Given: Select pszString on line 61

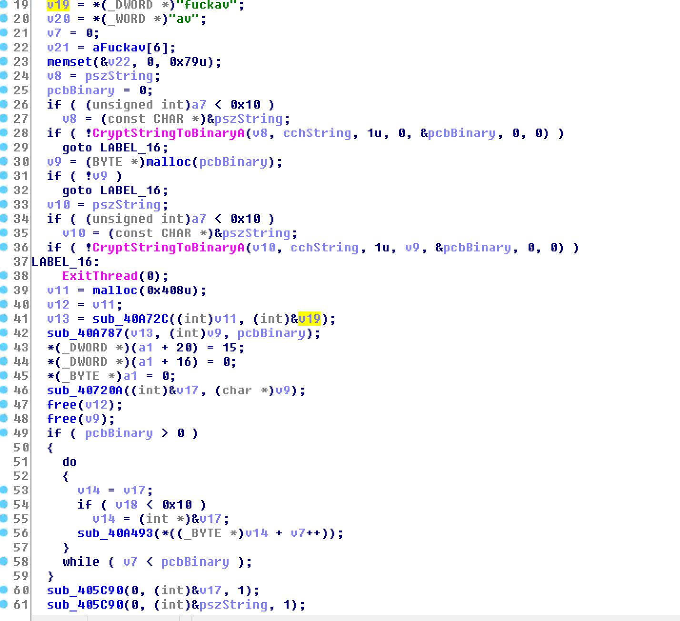Looking at the screenshot, I should pos(233,605).
